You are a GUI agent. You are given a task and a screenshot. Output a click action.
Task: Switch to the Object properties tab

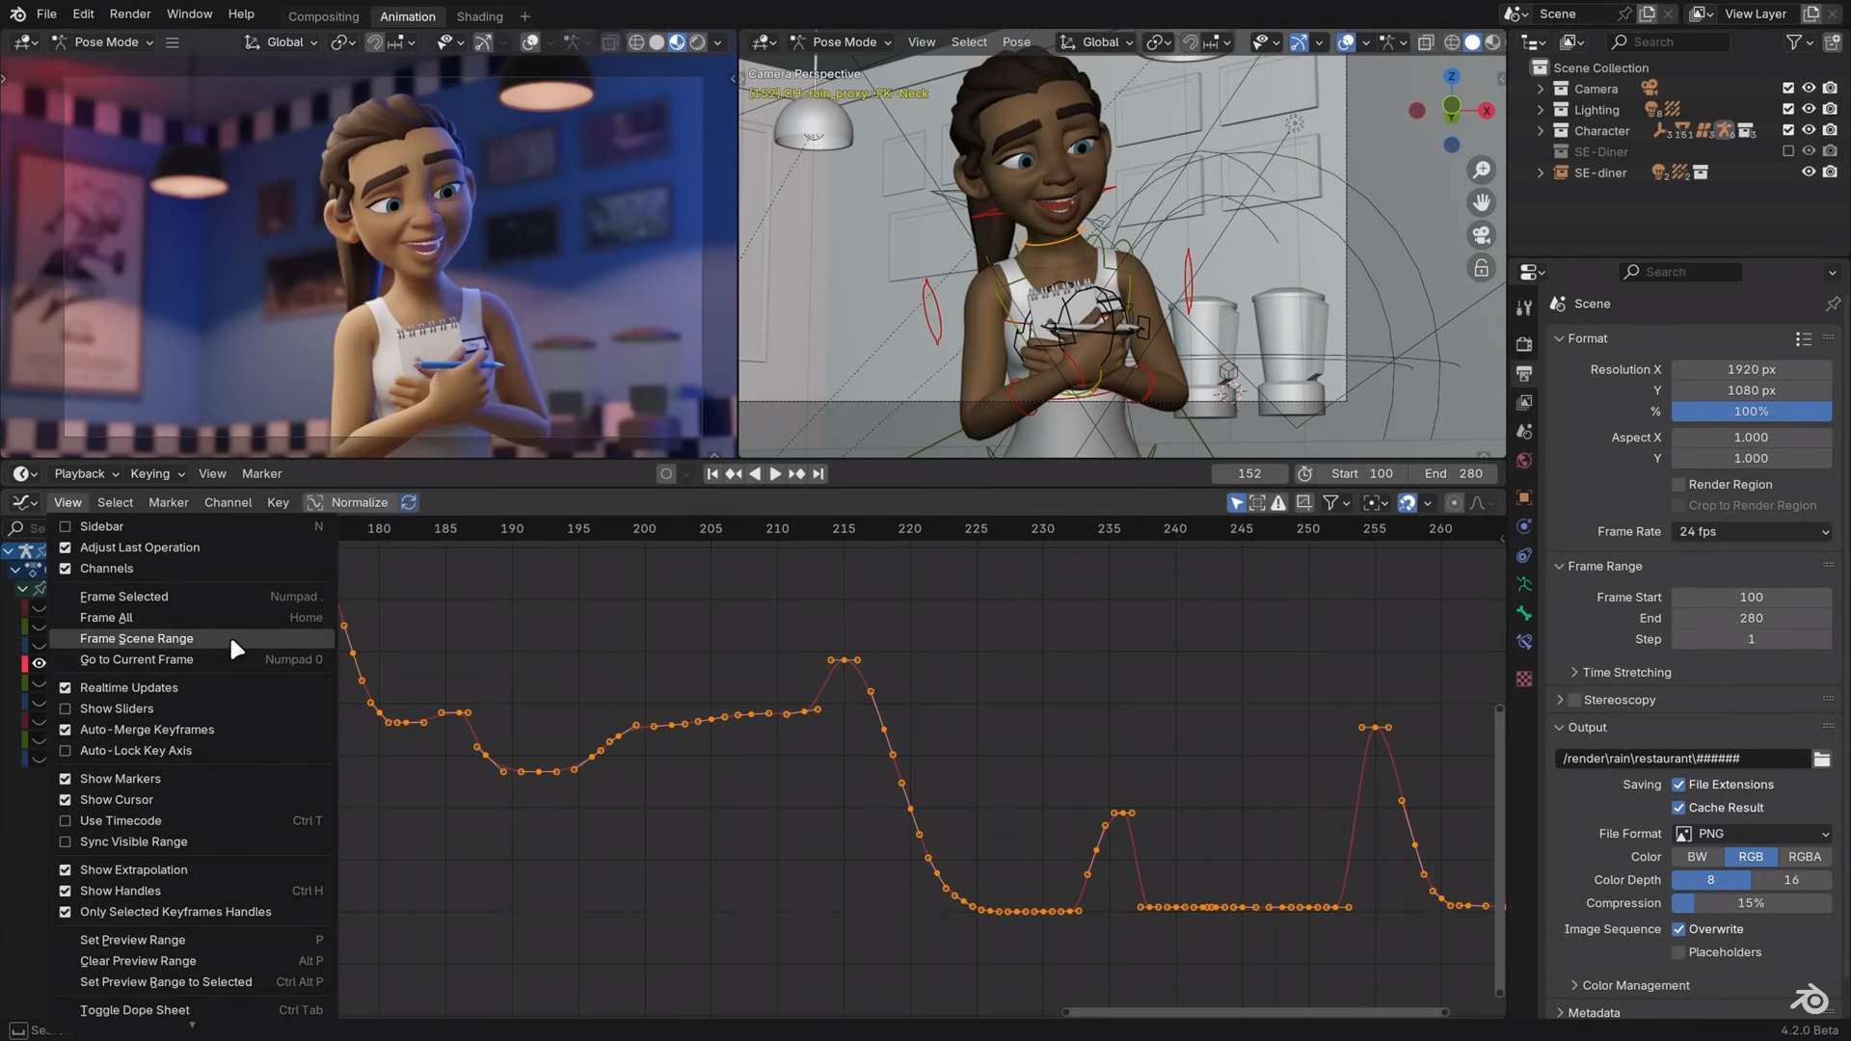[1523, 497]
